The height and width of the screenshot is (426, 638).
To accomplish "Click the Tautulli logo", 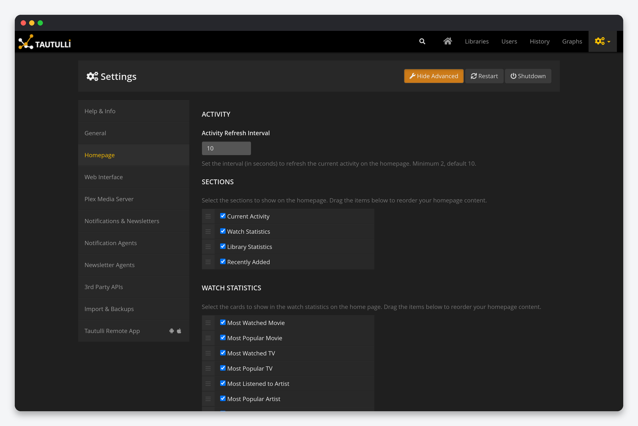I will pos(45,42).
